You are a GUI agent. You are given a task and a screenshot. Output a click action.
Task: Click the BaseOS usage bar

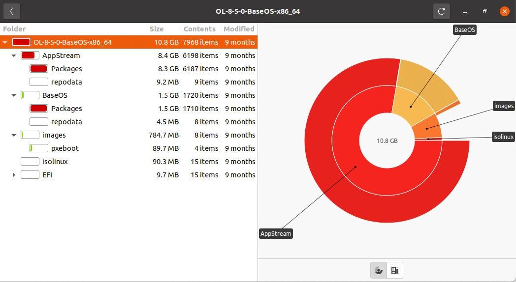coord(30,95)
